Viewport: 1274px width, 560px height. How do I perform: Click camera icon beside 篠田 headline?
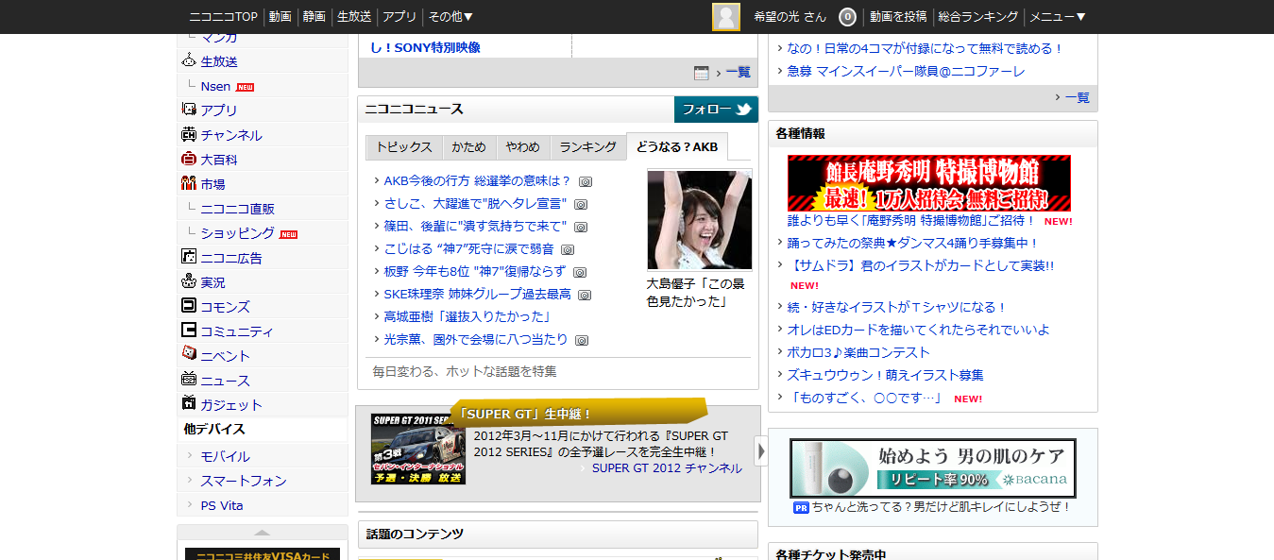(x=581, y=227)
